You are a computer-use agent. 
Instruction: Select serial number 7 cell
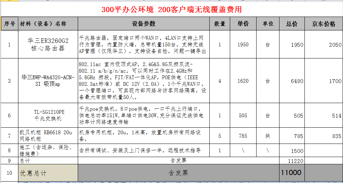pyautogui.click(x=9, y=136)
